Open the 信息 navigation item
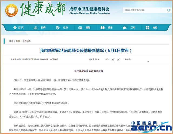Image resolution: width=173 pixels, height=134 pixels. pyautogui.click(x=65, y=28)
